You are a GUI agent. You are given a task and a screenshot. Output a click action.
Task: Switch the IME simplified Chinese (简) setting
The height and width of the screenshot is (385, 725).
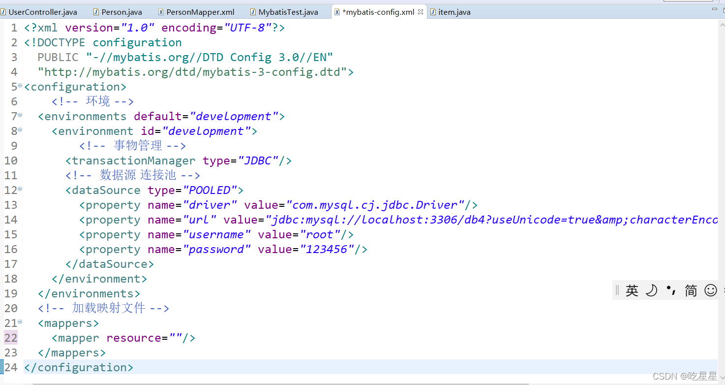(x=691, y=290)
